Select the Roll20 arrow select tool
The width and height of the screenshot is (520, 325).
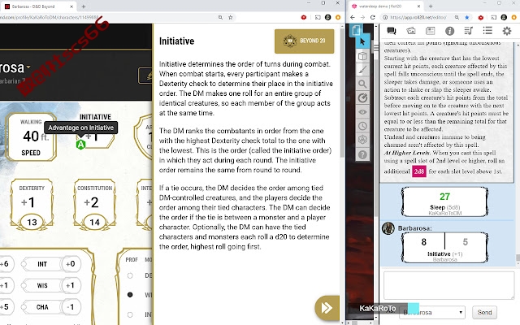362,41
